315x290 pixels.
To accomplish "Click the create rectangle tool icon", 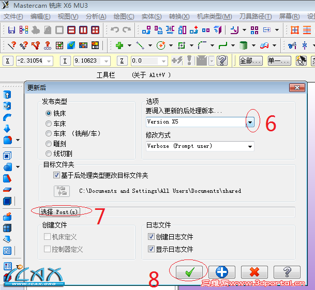I will tap(182, 45).
